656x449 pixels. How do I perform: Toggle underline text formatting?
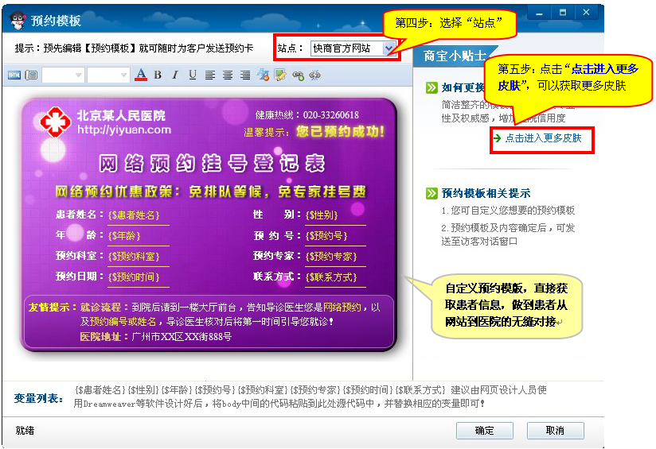(x=192, y=75)
